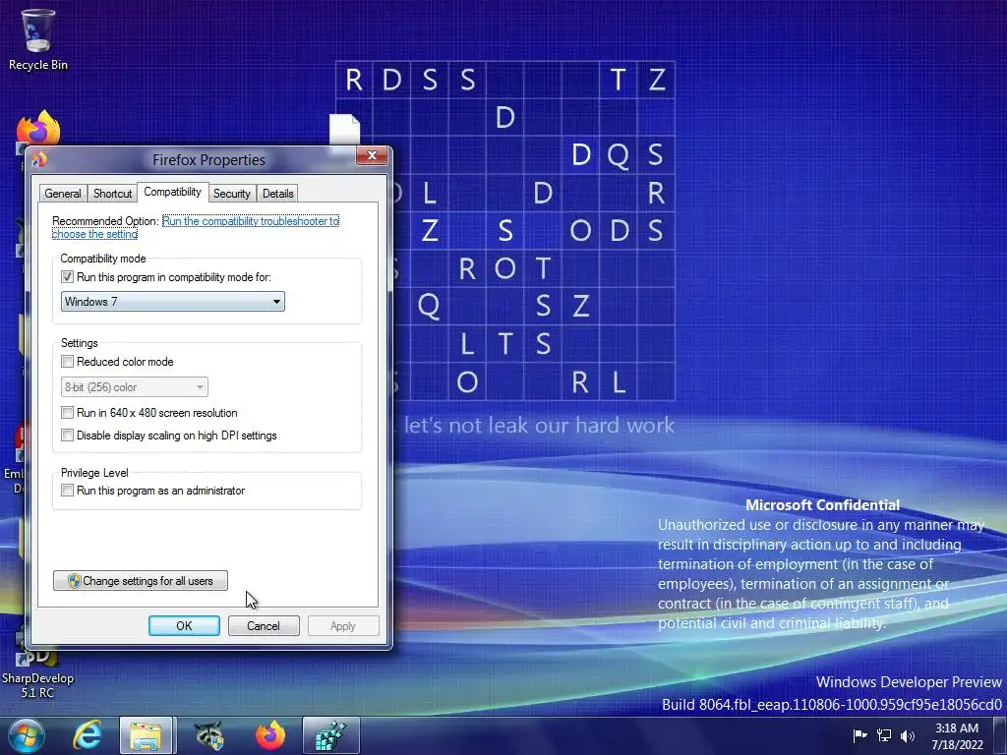Click the Cancel button
This screenshot has width=1007, height=755.
(264, 626)
